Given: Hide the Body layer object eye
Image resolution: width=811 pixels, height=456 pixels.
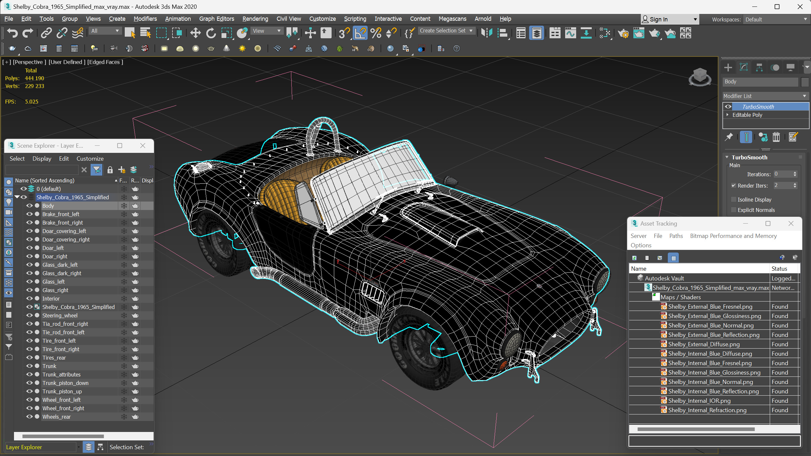Looking at the screenshot, I should pos(30,205).
